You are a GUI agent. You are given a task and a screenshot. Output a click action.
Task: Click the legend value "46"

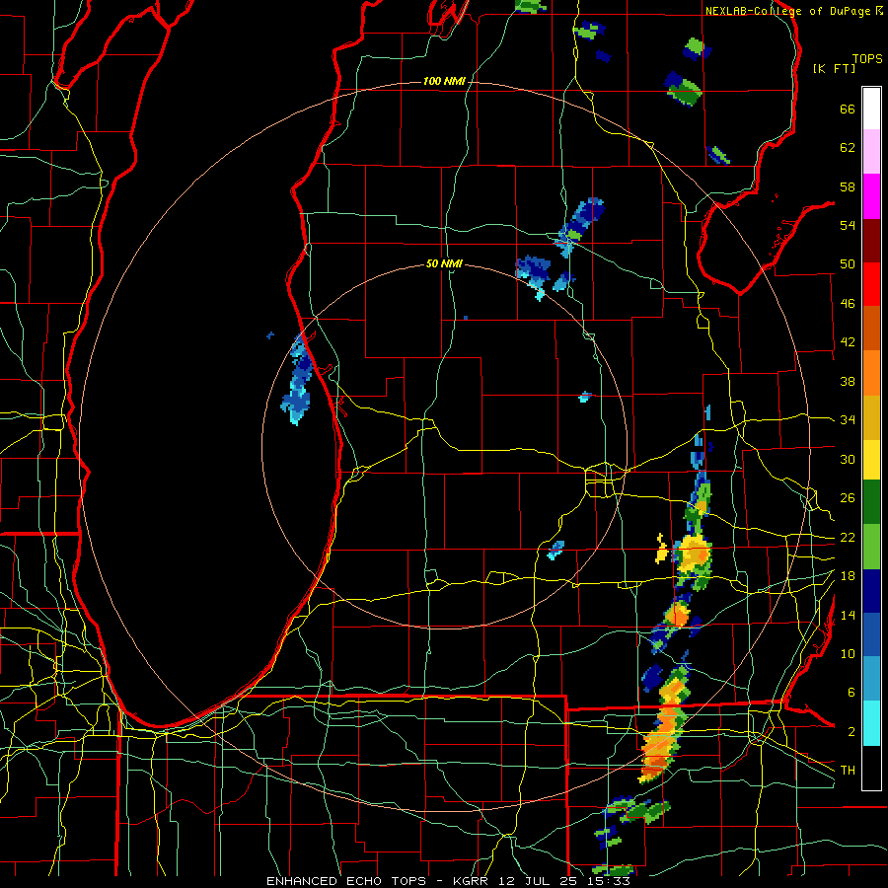848,304
